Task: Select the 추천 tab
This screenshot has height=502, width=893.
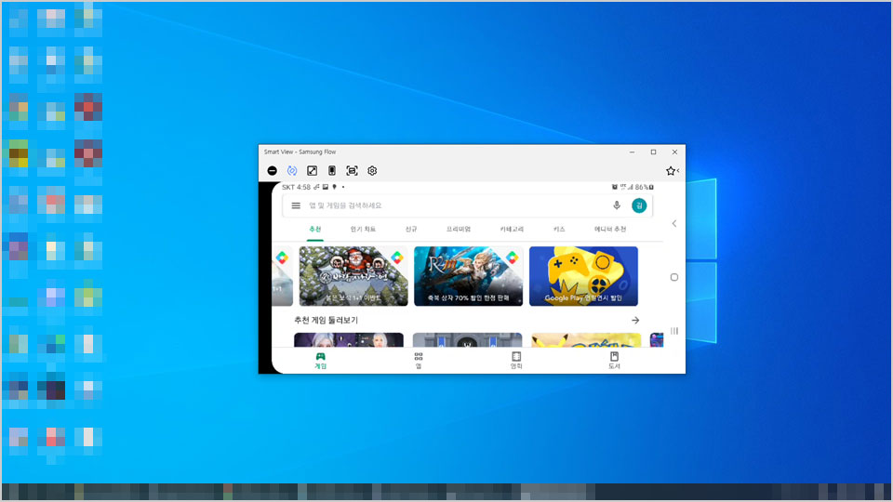Action: (315, 229)
